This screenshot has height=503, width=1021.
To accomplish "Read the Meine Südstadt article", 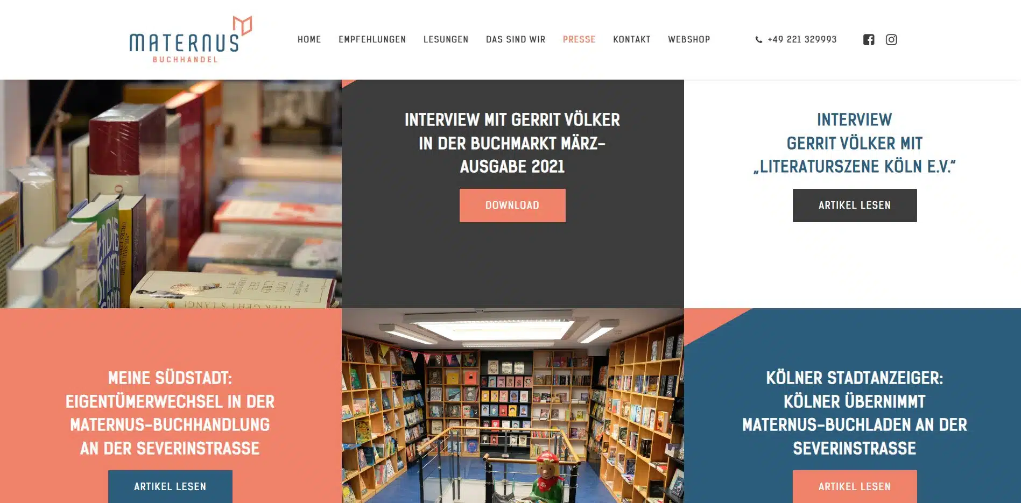I will point(170,486).
